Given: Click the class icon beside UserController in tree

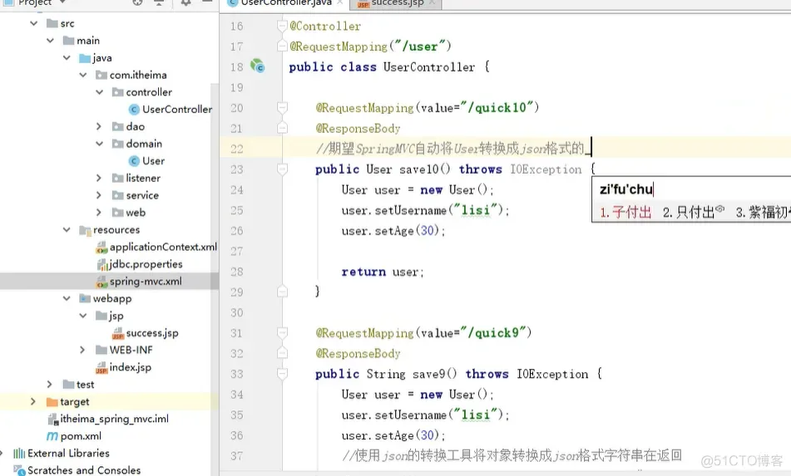Looking at the screenshot, I should point(134,110).
